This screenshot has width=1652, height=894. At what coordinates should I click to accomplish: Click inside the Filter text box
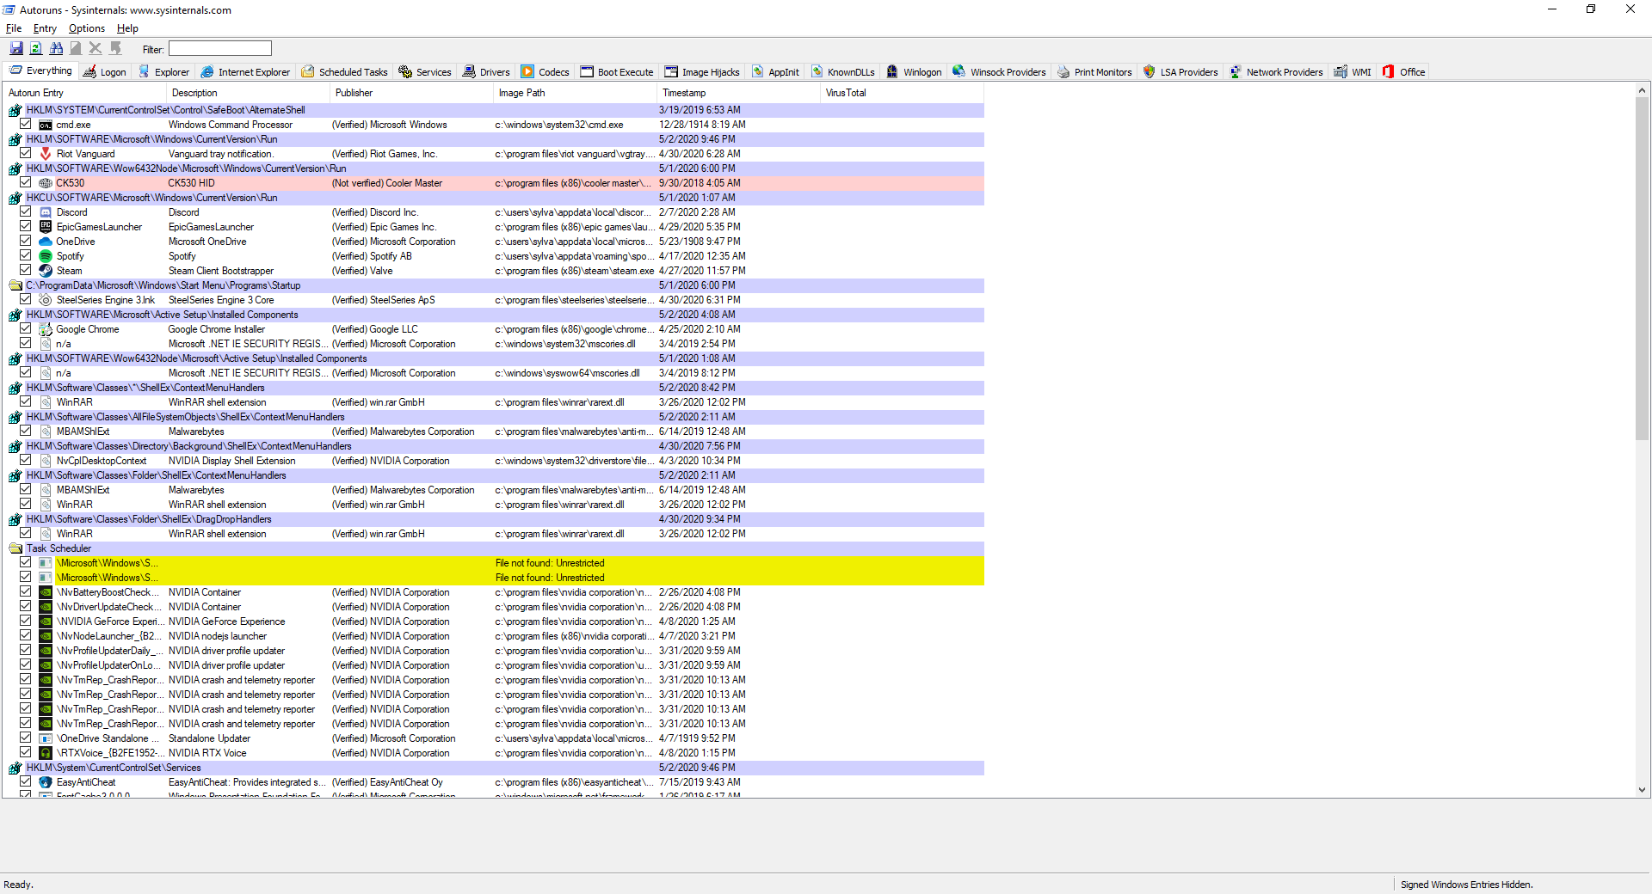(220, 49)
